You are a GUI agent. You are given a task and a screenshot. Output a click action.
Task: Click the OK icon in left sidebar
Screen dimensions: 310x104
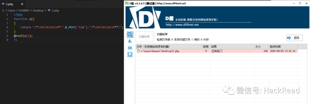[130, 48]
